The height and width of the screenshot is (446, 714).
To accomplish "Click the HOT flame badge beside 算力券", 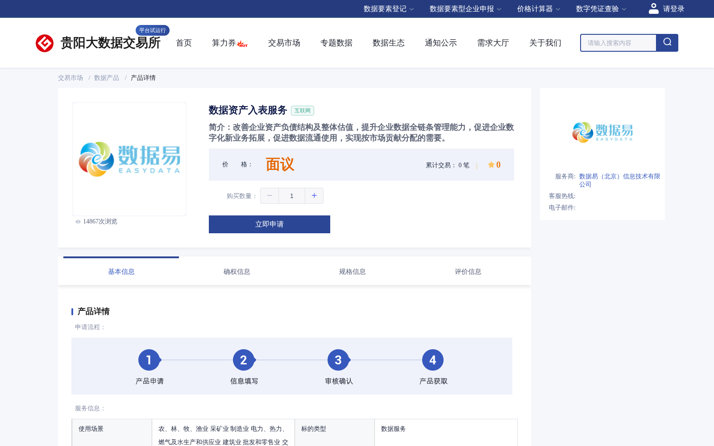I will [x=242, y=44].
